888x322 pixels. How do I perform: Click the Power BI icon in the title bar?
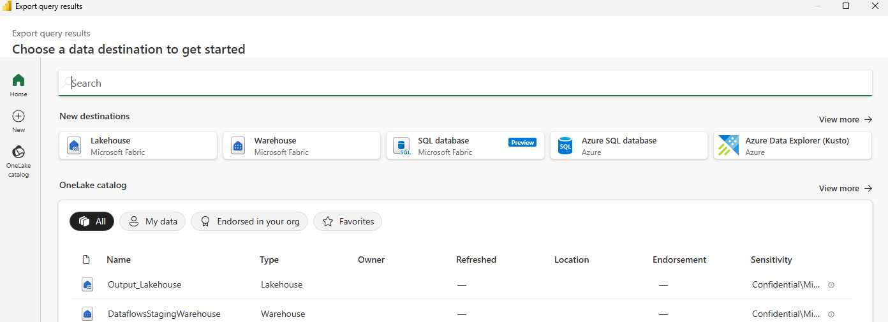(7, 6)
